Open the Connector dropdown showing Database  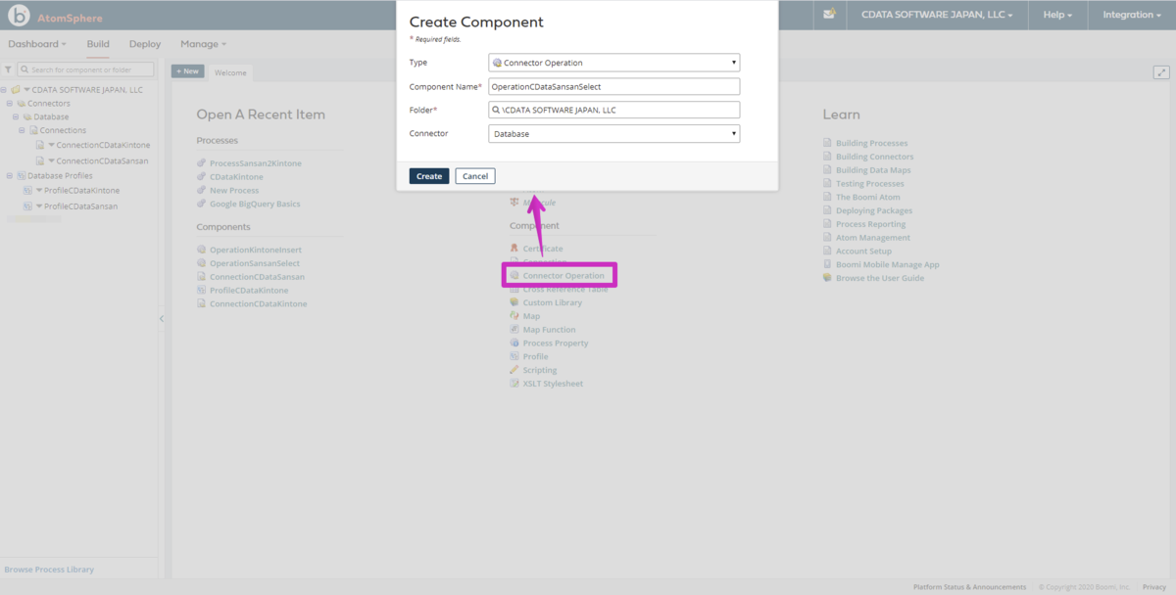614,133
